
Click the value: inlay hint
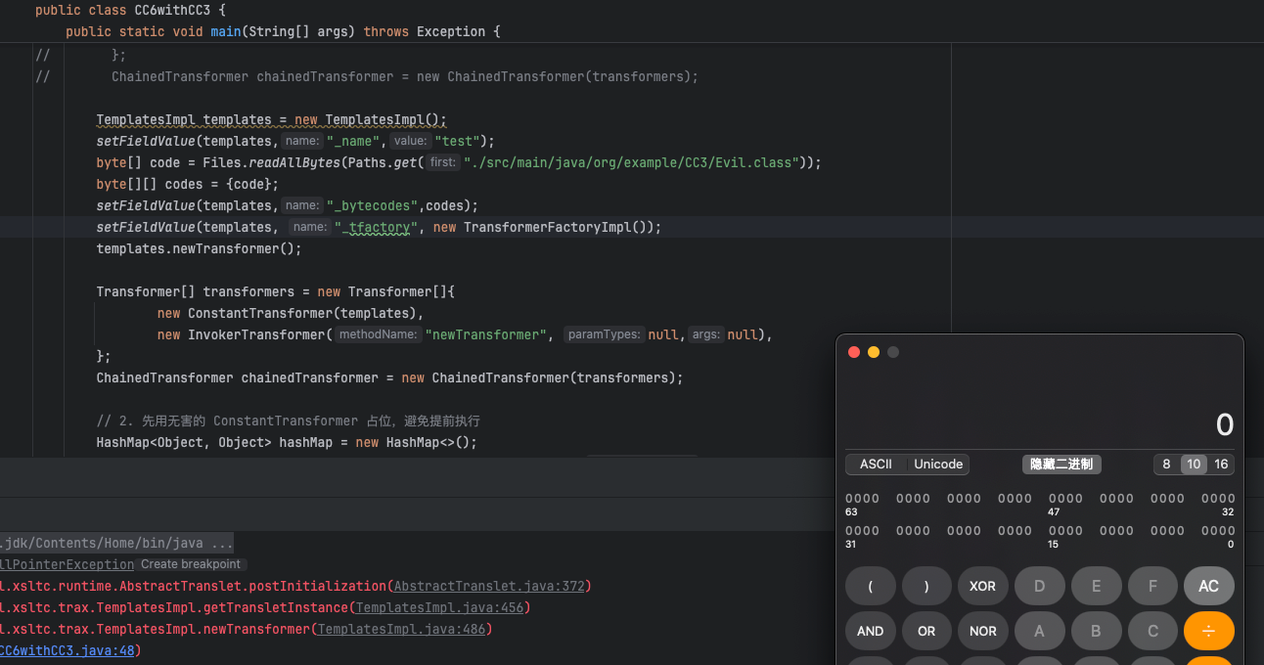pyautogui.click(x=411, y=141)
